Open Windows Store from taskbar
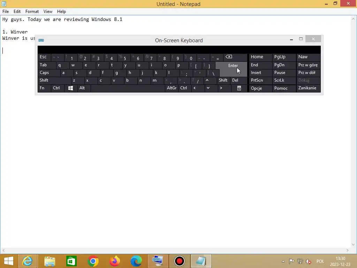The width and height of the screenshot is (357, 268). 71,261
